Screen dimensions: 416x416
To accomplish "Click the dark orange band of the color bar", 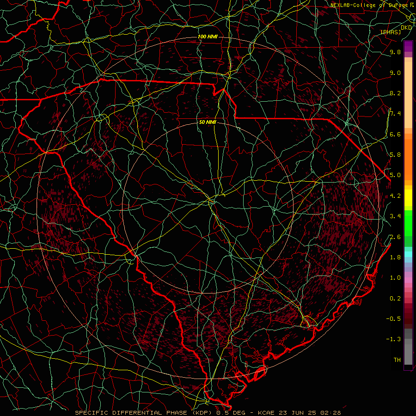I will click(408, 159).
